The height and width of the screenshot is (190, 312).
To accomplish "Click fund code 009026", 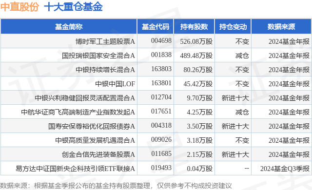I will click(161, 139).
